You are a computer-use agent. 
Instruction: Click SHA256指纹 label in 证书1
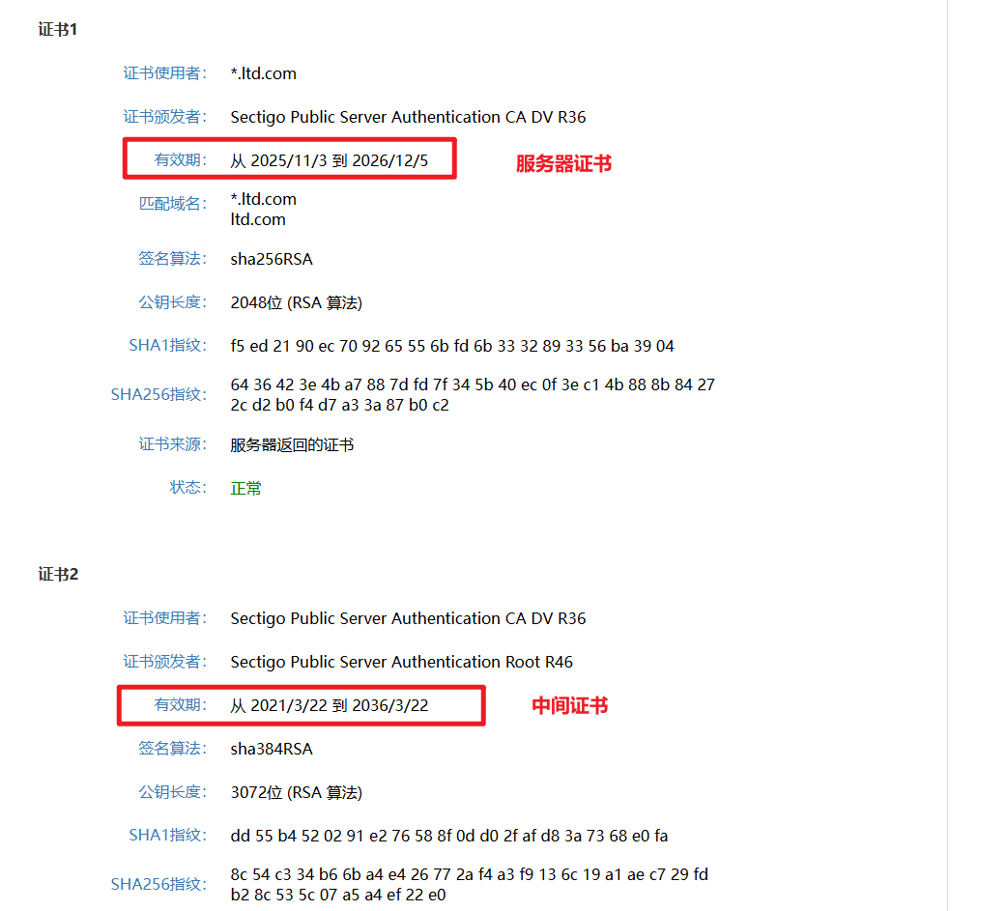pyautogui.click(x=158, y=394)
